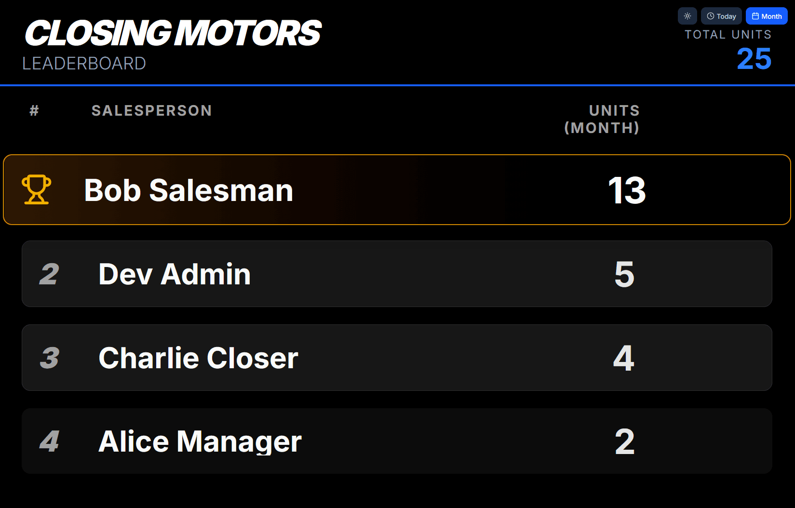Click the calendar icon inside the Month button
Viewport: 795px width, 508px height.
[x=755, y=16]
